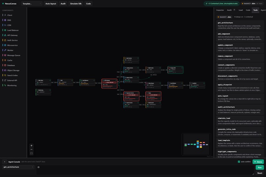Open the connect_components tool card
The height and width of the screenshot is (177, 266).
coord(240,68)
